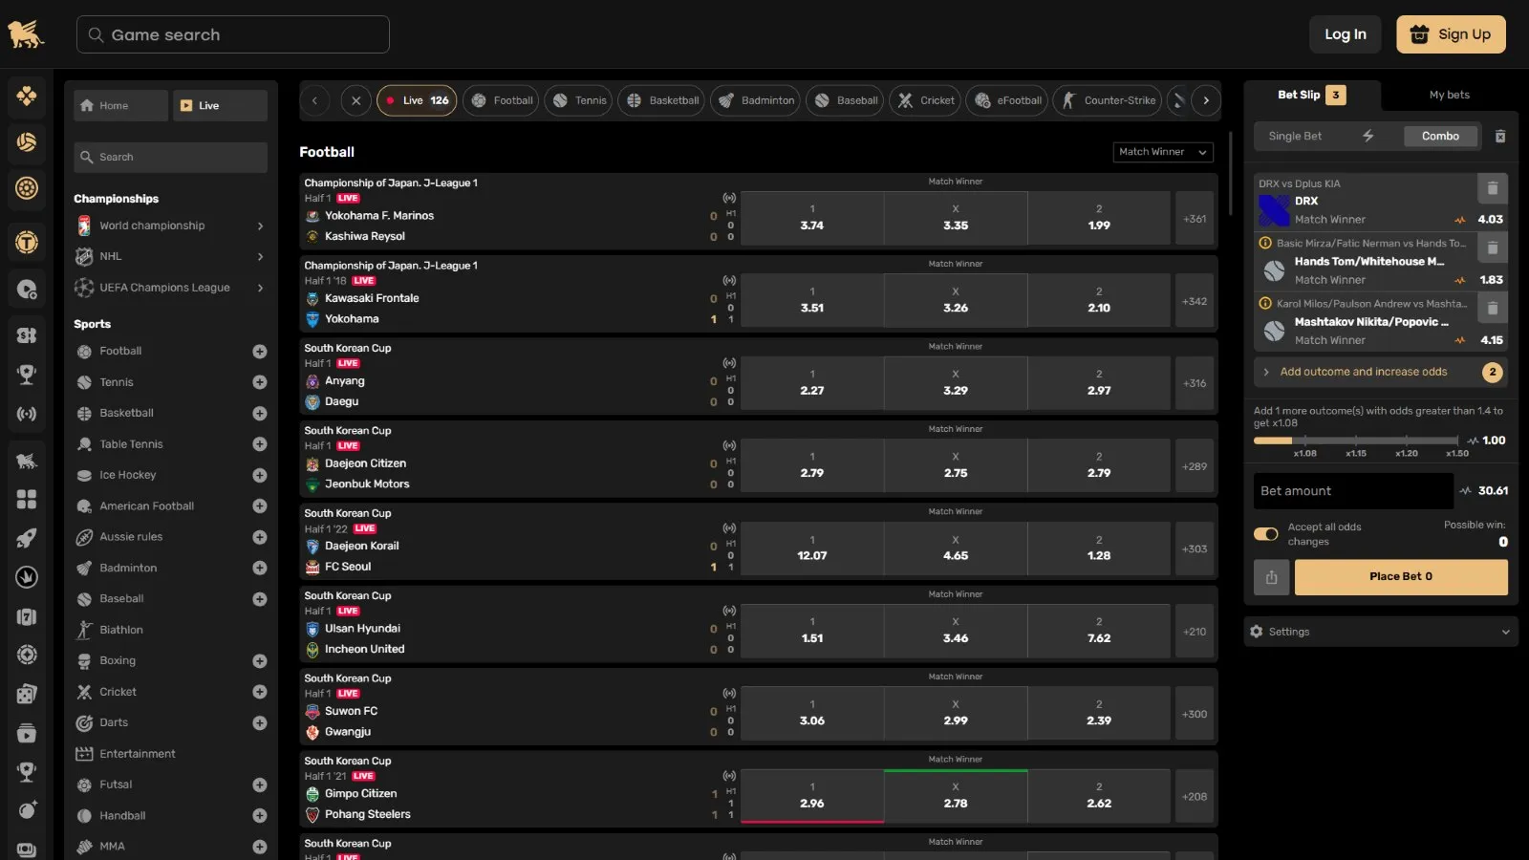Expand World championship list
The width and height of the screenshot is (1529, 860).
click(x=260, y=226)
